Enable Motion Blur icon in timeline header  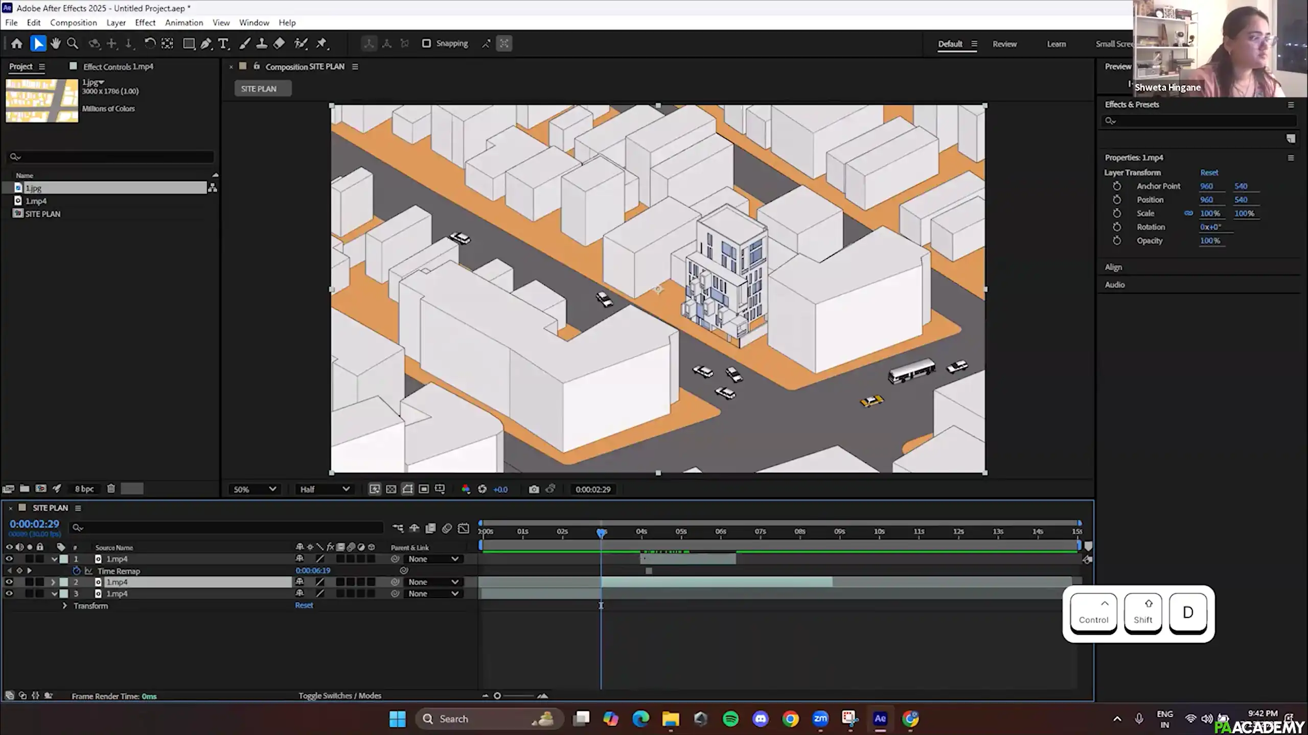447,528
